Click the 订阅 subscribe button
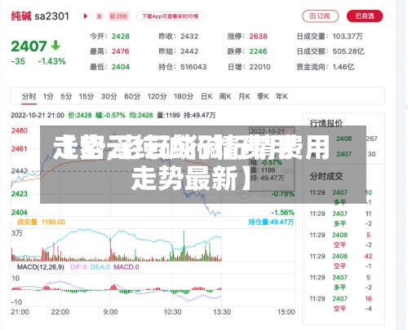This screenshot has width=408, height=330. click(320, 16)
